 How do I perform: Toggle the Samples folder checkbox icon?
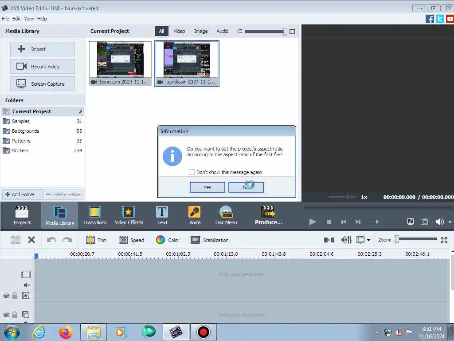(6, 121)
